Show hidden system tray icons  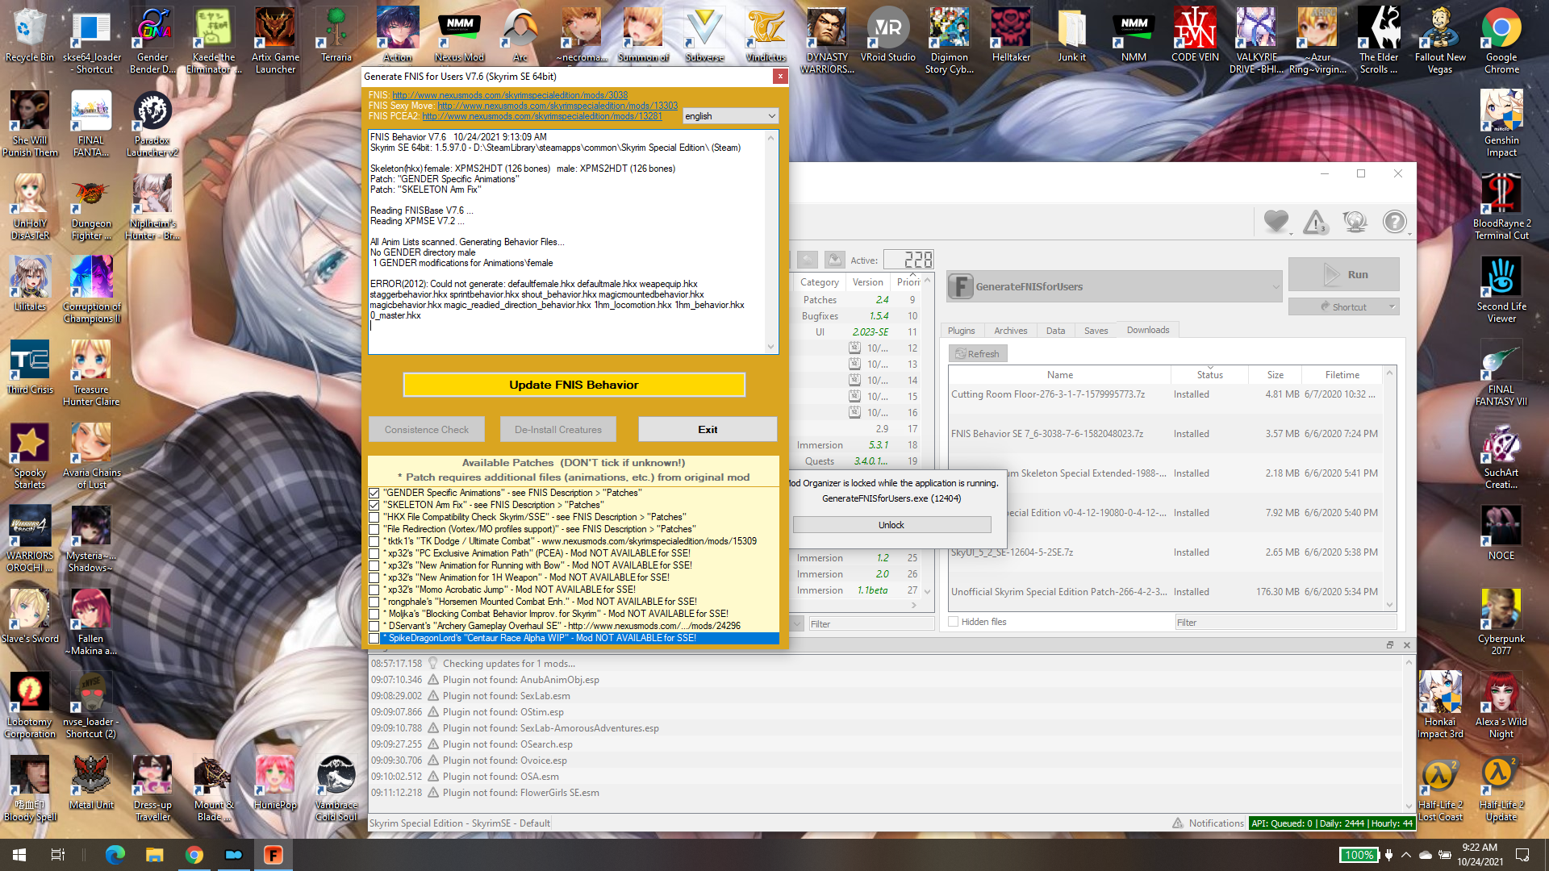point(1406,855)
